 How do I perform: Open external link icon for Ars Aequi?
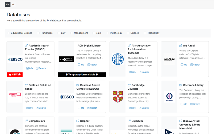click(181, 46)
